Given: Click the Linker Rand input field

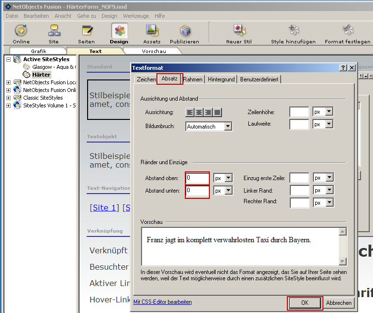Looking at the screenshot, I should point(299,190).
